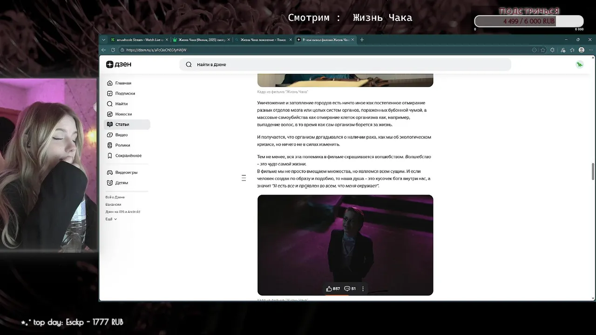This screenshot has width=596, height=335.
Task: Close the active Dzen article tab
Action: pos(353,40)
